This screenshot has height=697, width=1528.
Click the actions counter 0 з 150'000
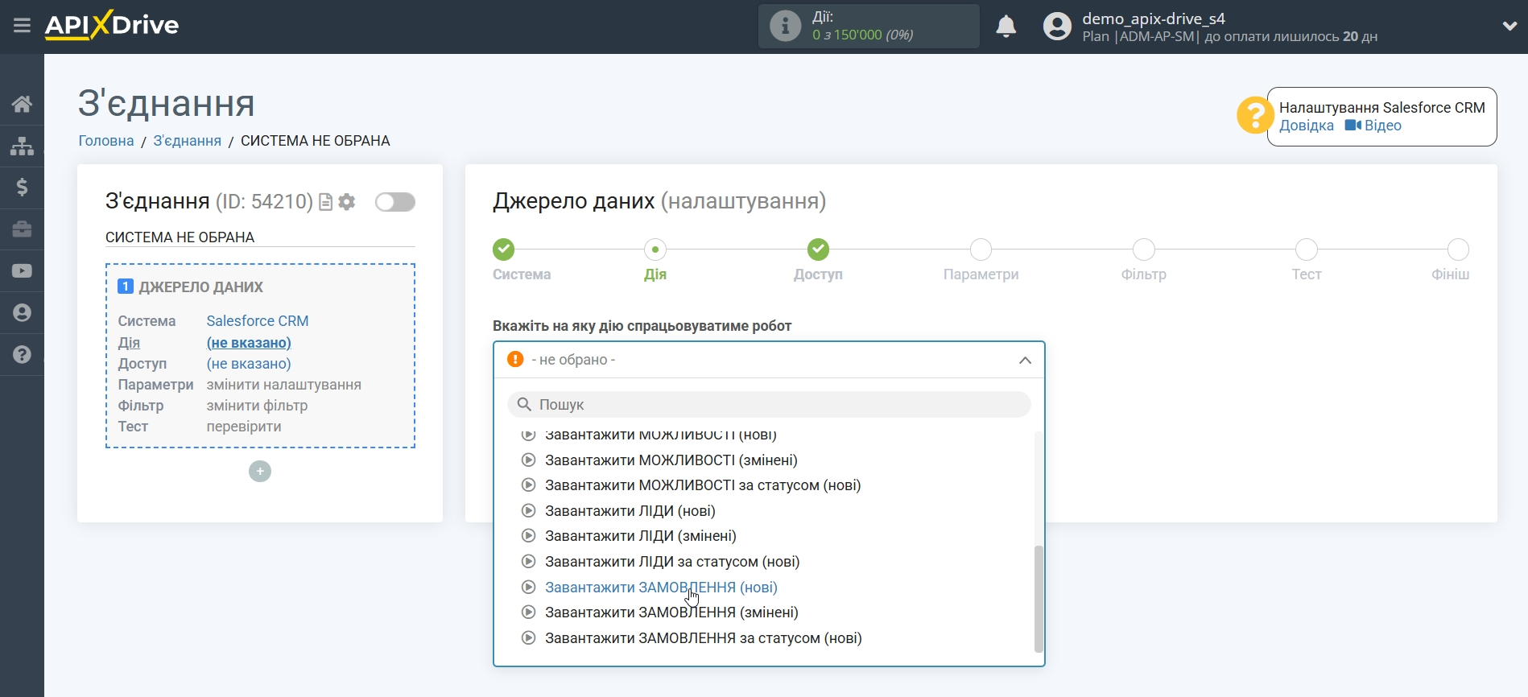tap(862, 35)
